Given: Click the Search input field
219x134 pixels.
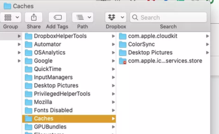Looking at the screenshot, I should click(x=172, y=17).
